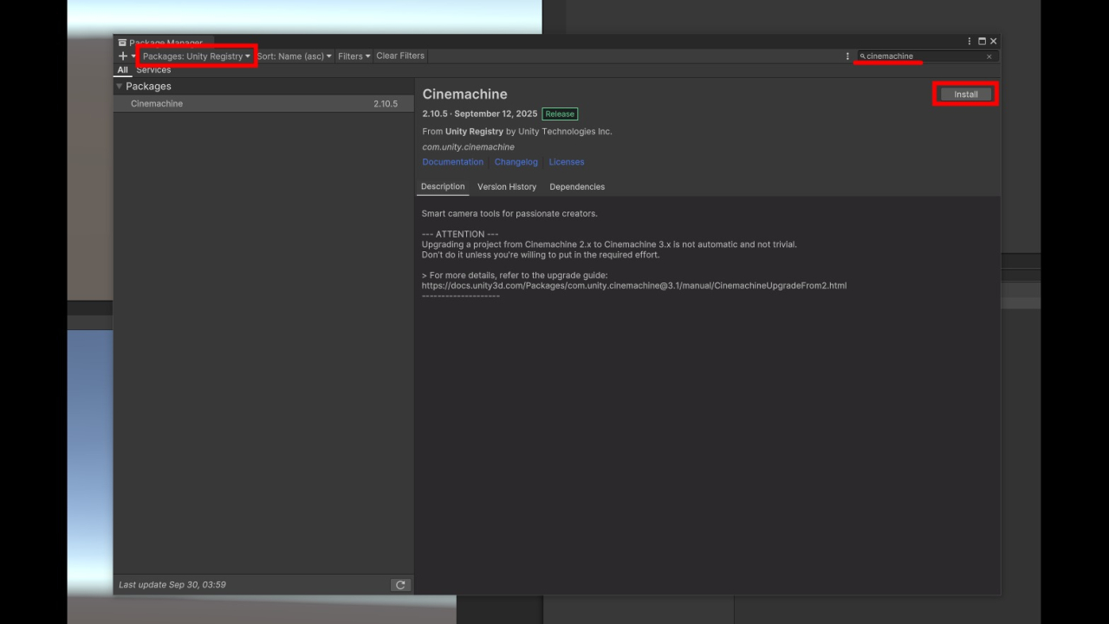This screenshot has width=1109, height=624.
Task: Click the Last update Sep 30 status text
Action: (172, 585)
